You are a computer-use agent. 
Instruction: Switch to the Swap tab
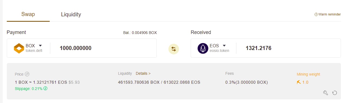tap(28, 14)
